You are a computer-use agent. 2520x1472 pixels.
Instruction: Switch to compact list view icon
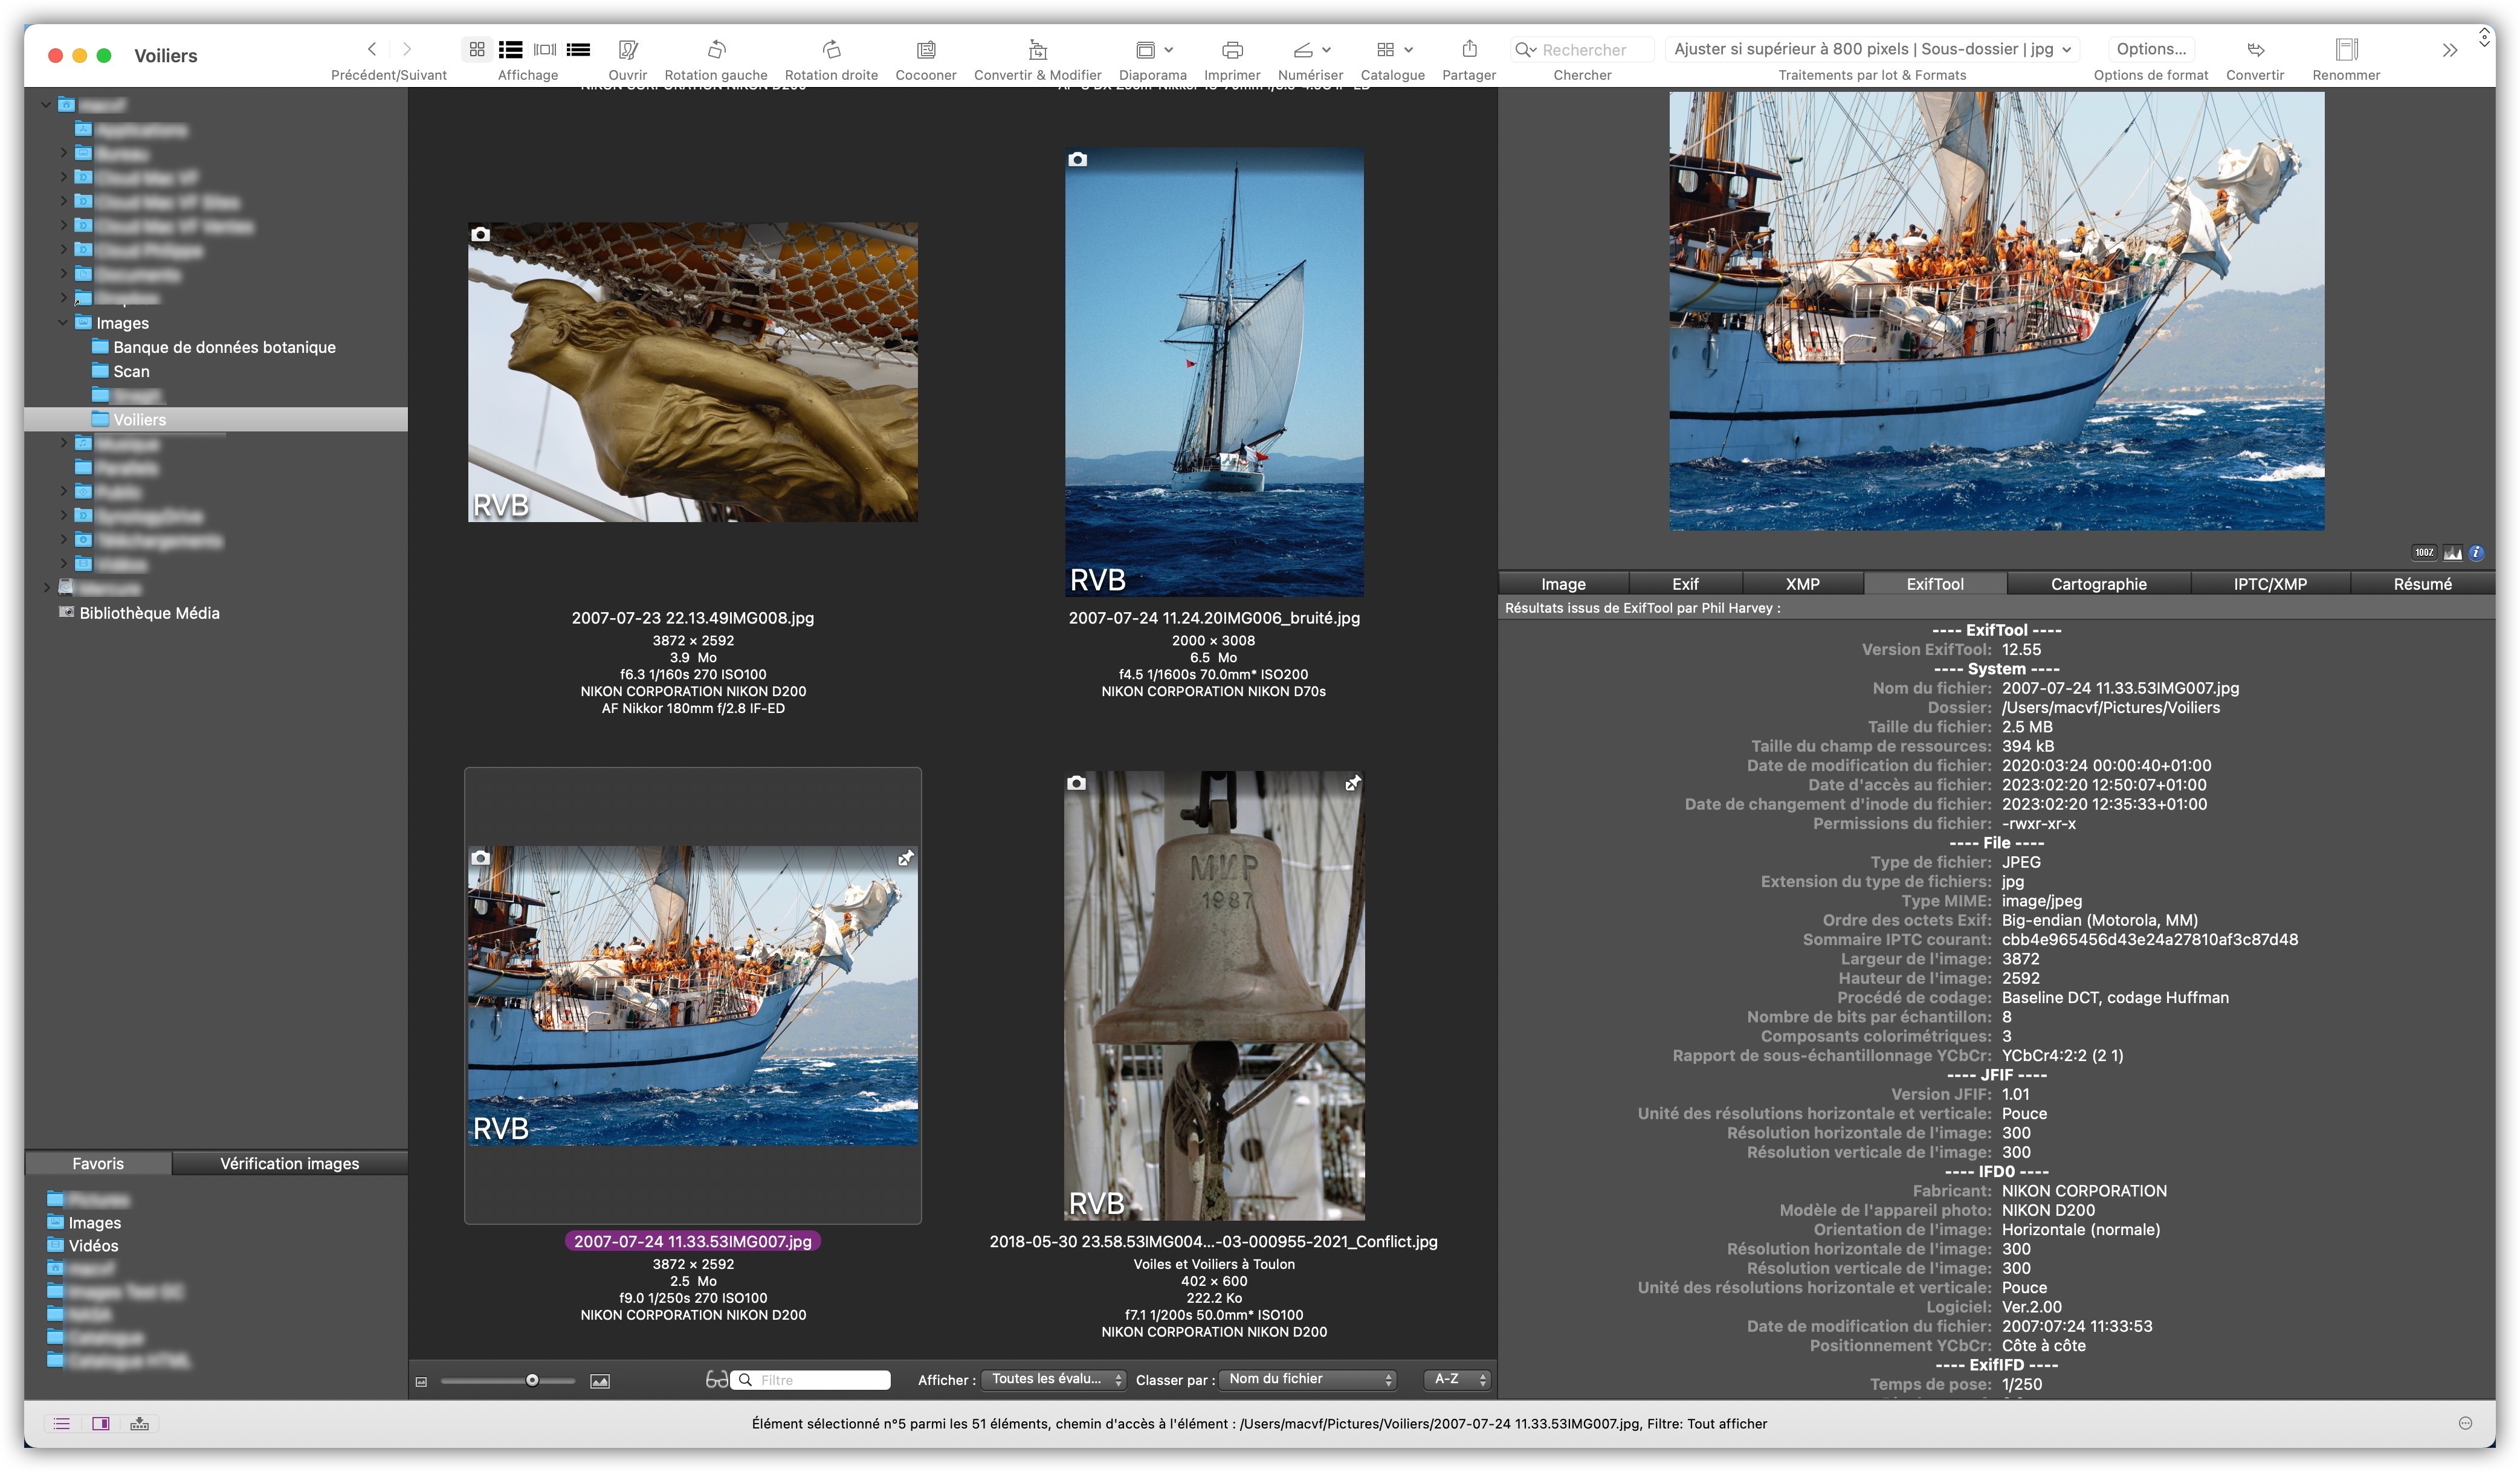click(x=578, y=49)
